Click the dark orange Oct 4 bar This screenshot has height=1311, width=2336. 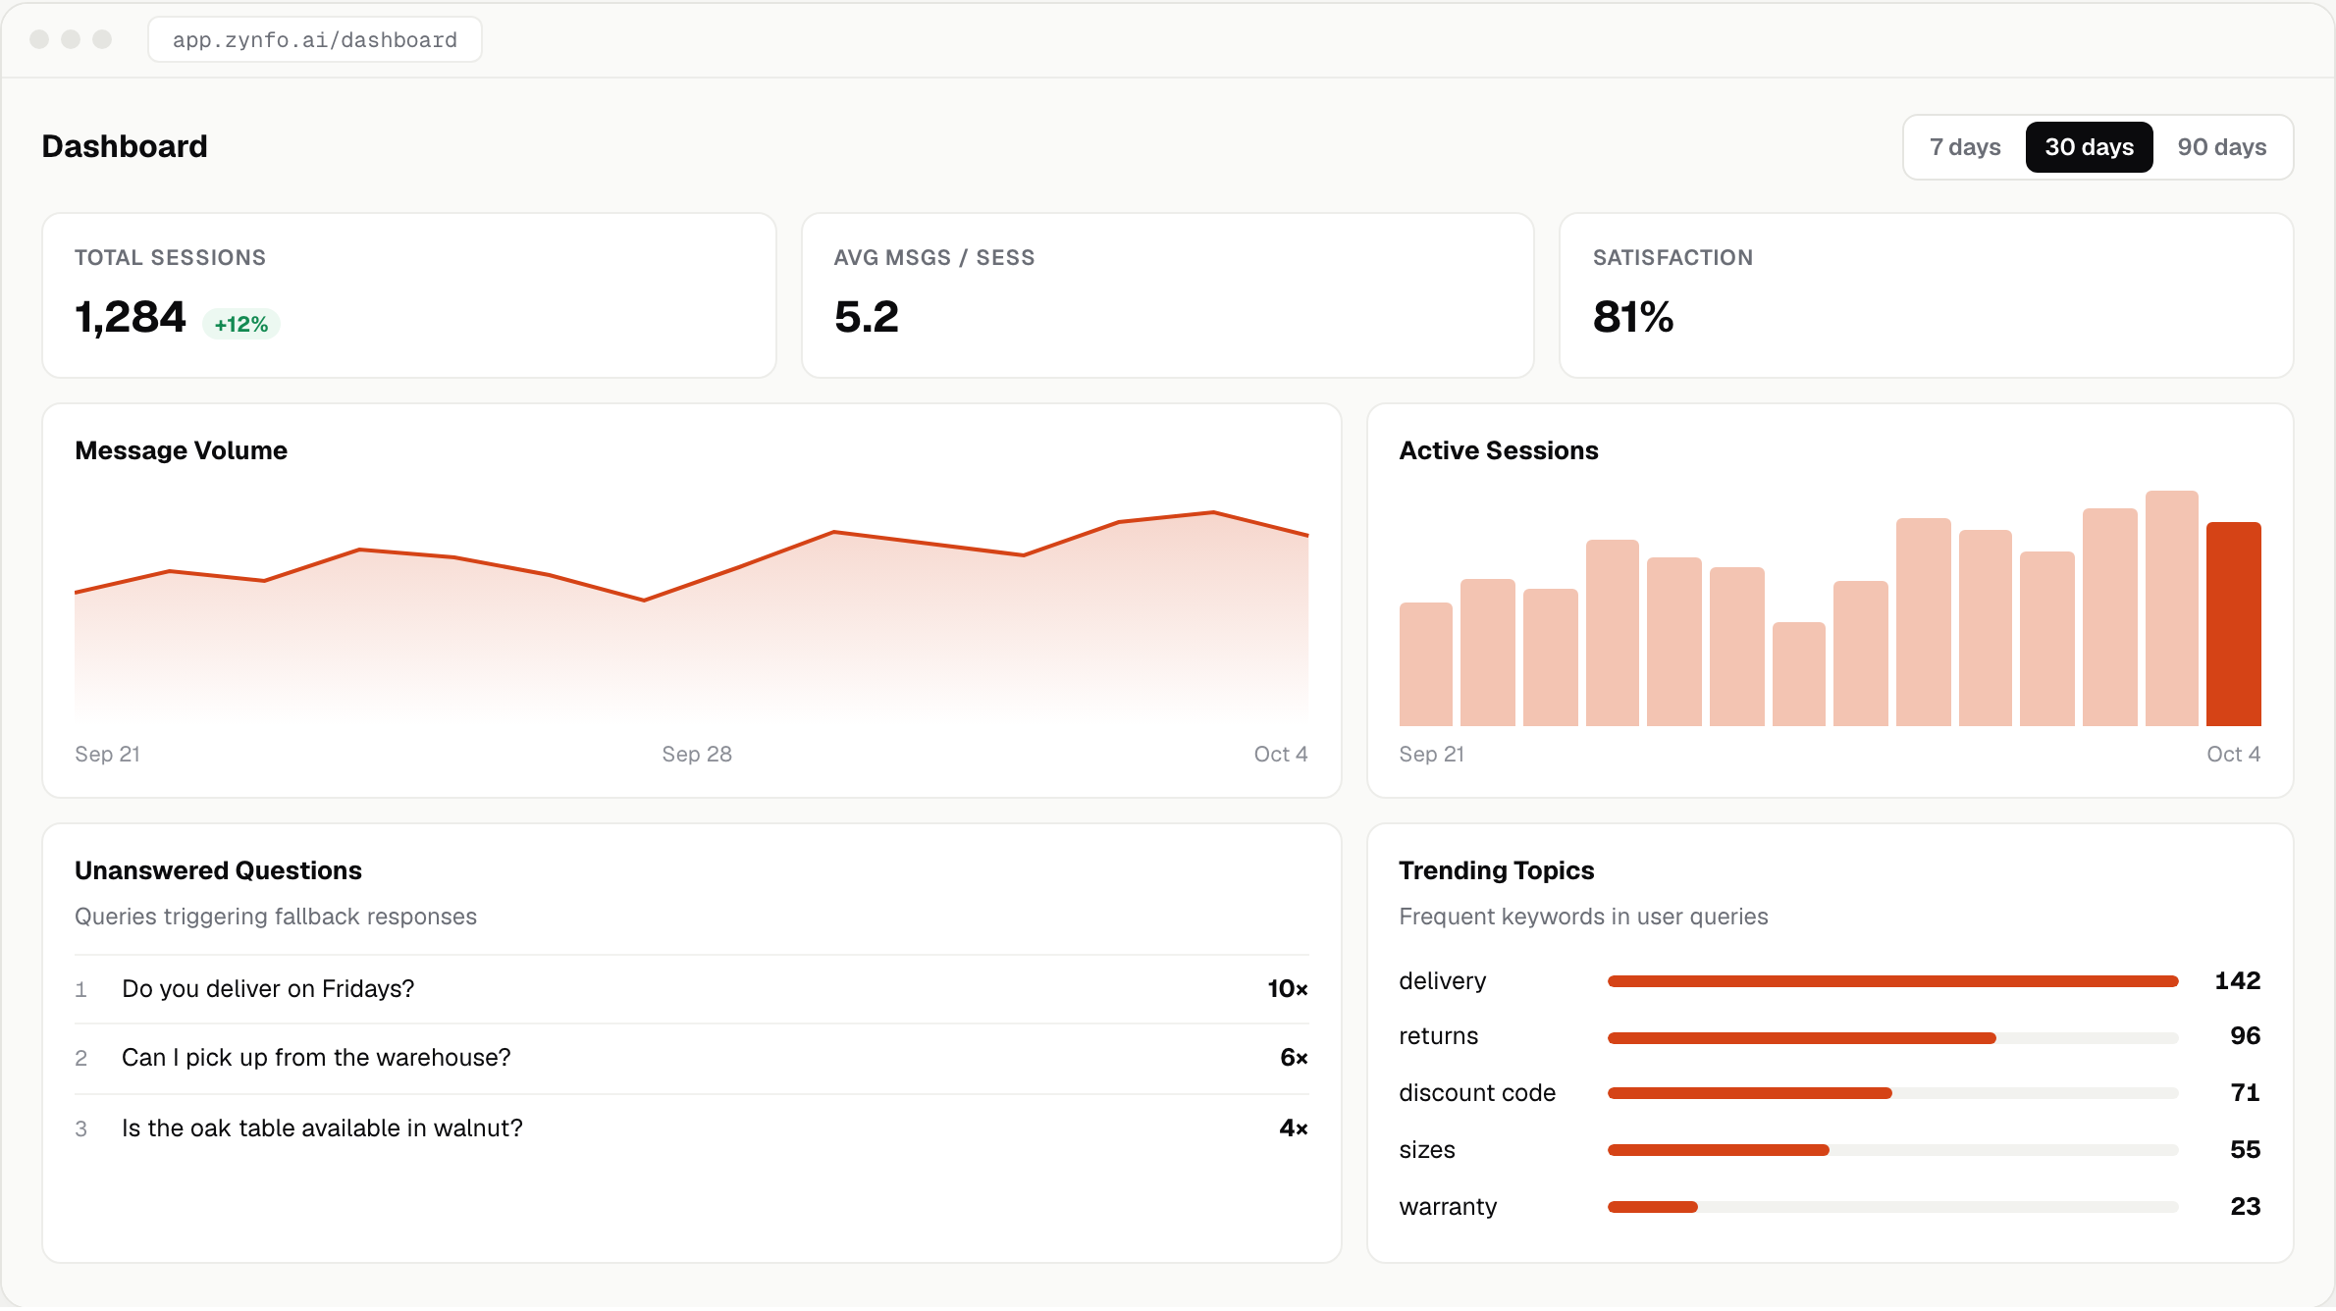[2234, 624]
